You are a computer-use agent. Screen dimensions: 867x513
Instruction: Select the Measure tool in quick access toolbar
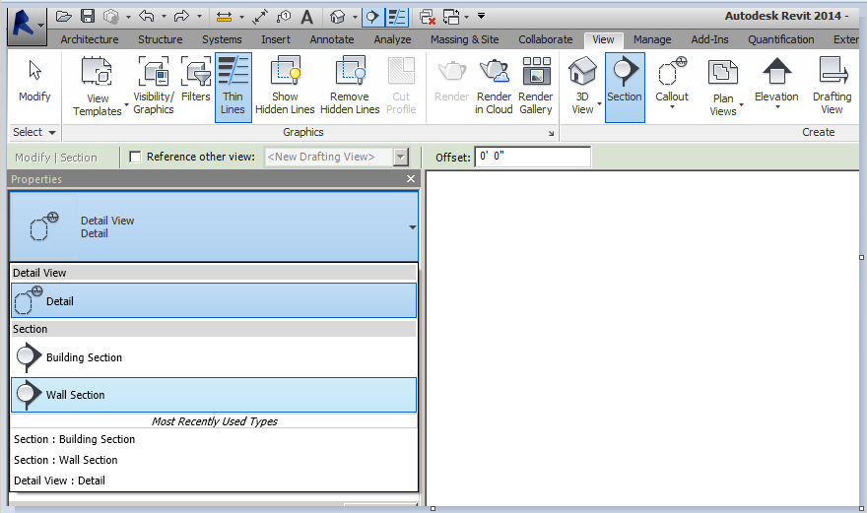click(x=224, y=17)
